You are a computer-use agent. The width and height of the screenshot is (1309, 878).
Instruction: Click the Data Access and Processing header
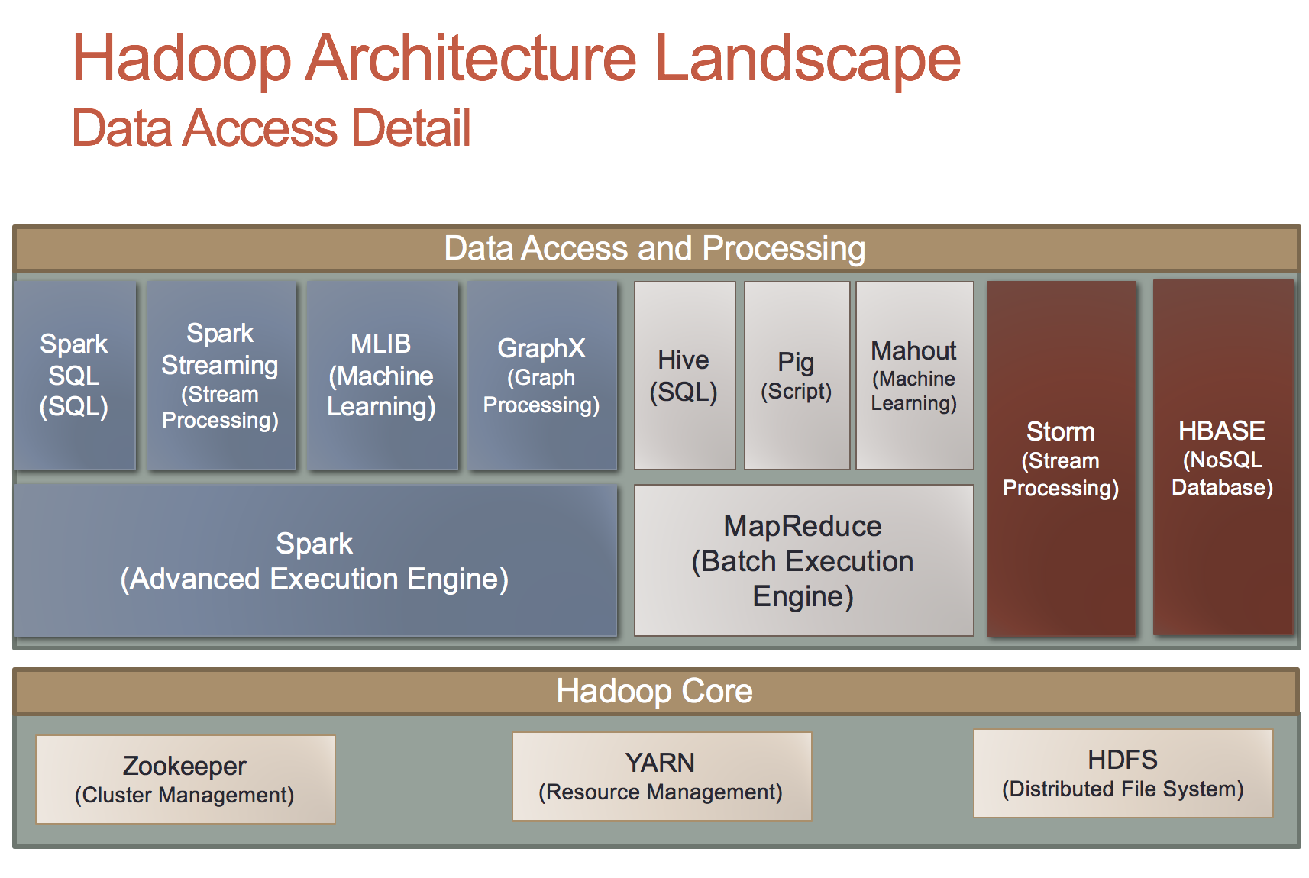(656, 248)
